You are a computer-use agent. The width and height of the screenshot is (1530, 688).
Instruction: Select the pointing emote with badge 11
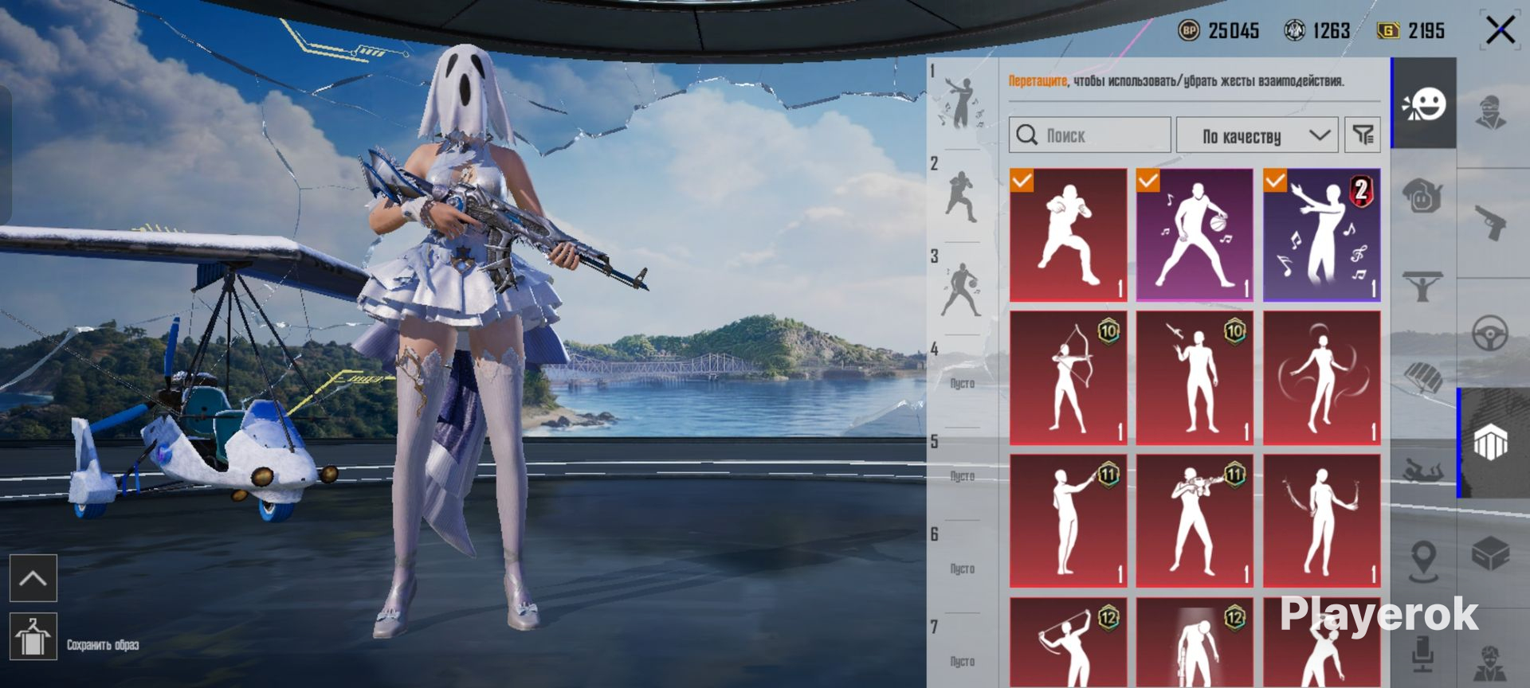point(1069,522)
